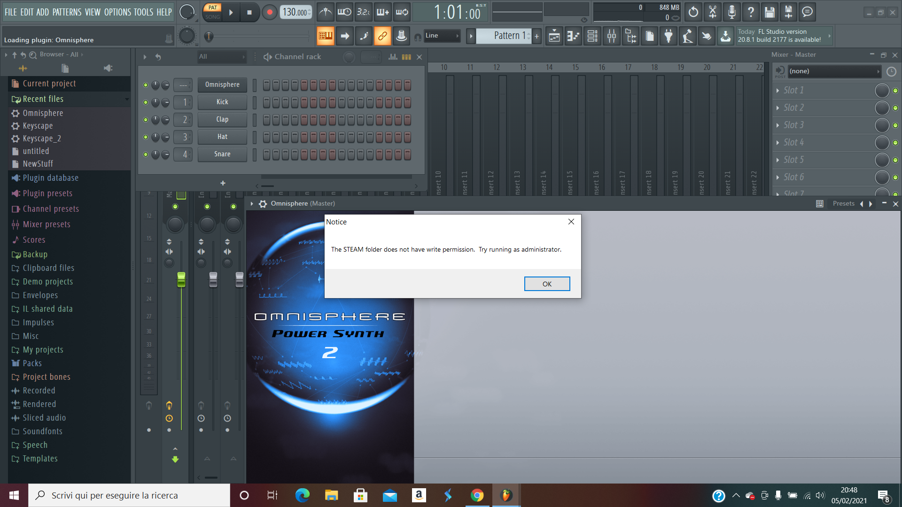Click the main pitch slider in toolbar
This screenshot has width=902, height=507.
click(256, 36)
